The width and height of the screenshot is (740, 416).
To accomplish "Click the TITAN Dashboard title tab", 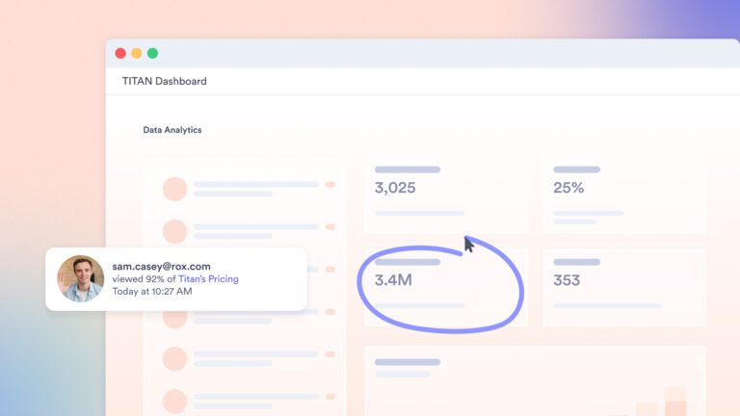I will [x=164, y=81].
